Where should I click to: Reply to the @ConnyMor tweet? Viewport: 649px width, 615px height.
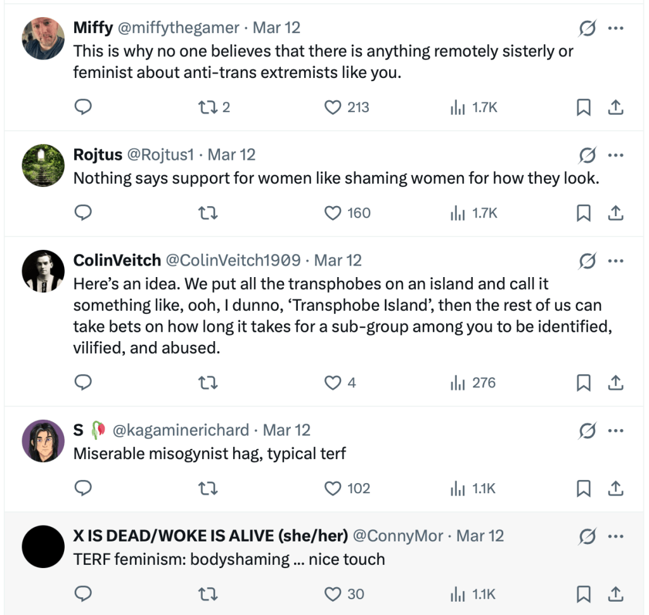click(x=84, y=593)
